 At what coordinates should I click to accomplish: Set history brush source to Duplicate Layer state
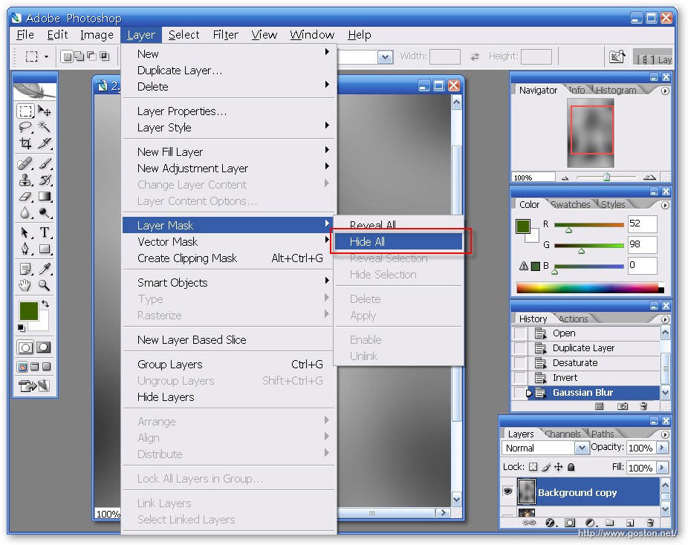(x=520, y=348)
